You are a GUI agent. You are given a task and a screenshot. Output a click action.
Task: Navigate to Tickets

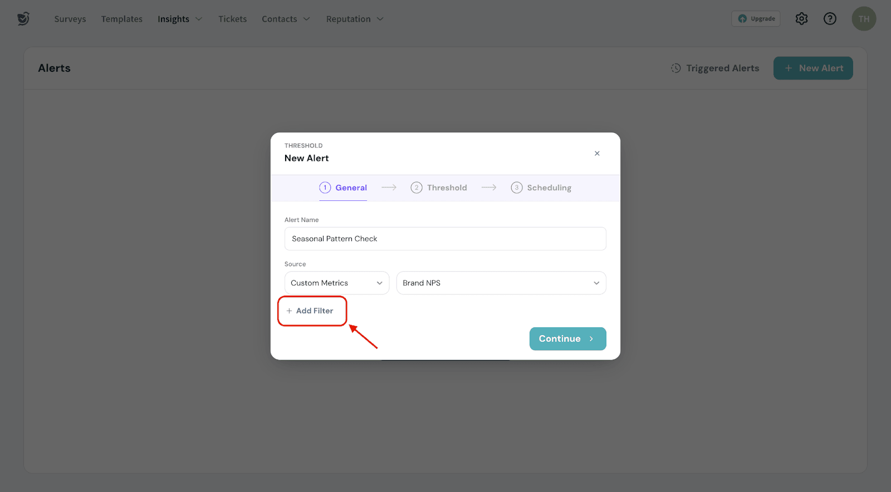232,19
